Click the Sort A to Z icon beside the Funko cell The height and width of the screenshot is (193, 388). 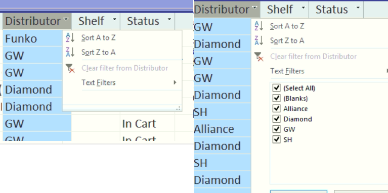tap(70, 38)
